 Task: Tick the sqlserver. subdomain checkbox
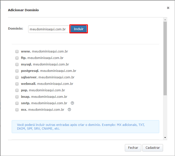(x=17, y=77)
